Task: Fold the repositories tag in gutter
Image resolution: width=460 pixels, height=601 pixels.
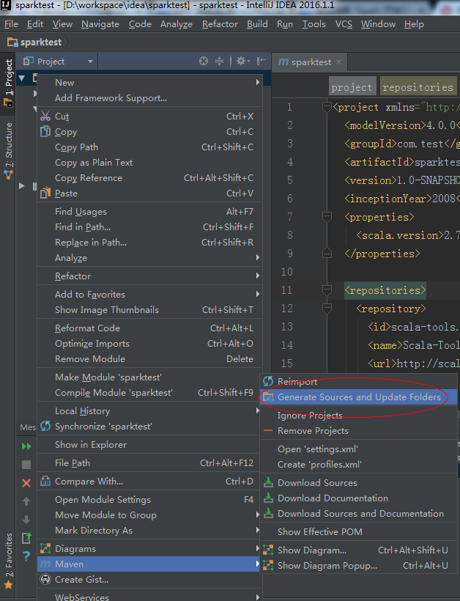Action: (327, 290)
